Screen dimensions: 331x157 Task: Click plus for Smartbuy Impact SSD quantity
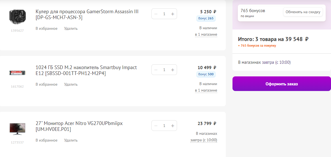pos(173,70)
